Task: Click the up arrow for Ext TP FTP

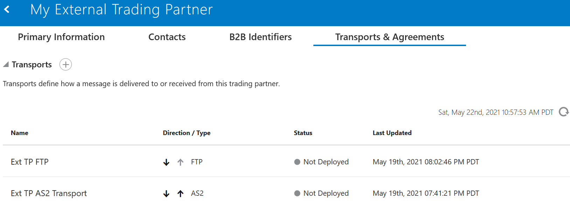Action: [x=180, y=162]
